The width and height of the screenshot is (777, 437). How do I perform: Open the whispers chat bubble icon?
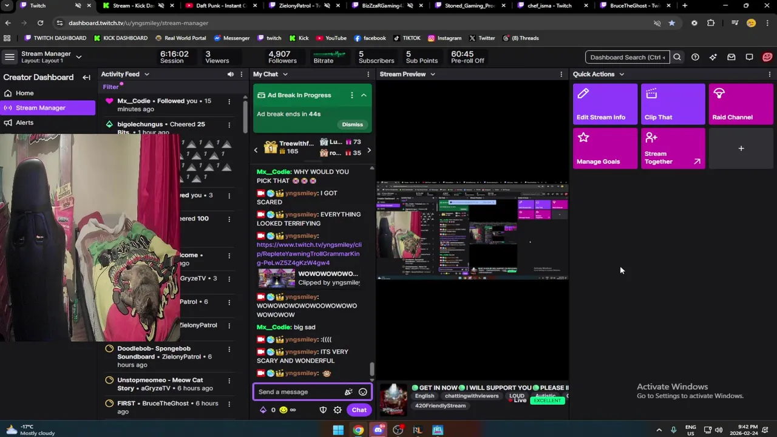[750, 57]
